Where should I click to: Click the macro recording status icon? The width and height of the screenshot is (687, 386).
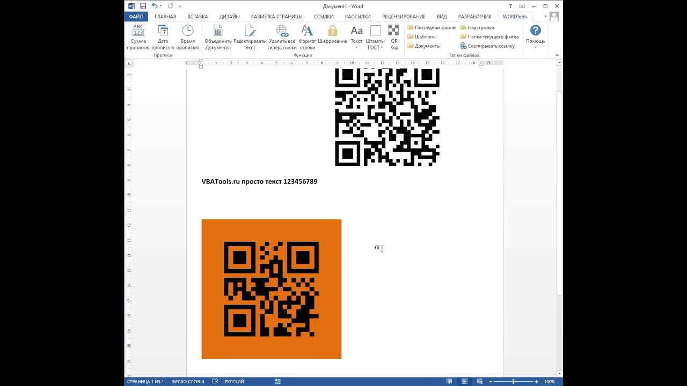278,382
